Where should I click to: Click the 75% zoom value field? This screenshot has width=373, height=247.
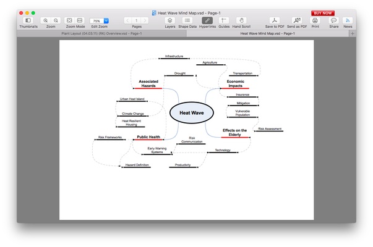coord(96,21)
